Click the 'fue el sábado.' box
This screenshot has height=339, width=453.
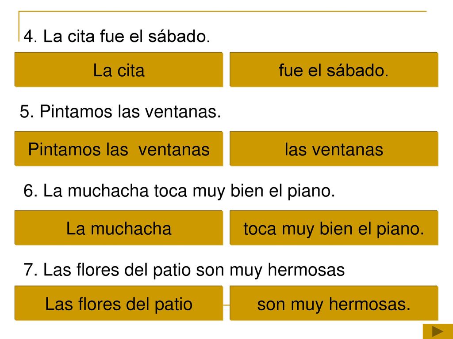(334, 69)
